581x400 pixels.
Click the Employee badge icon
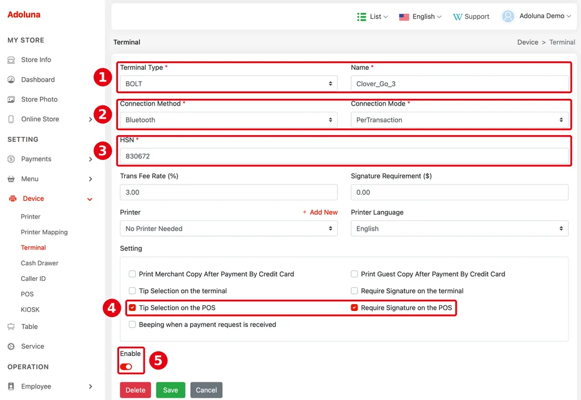point(11,386)
